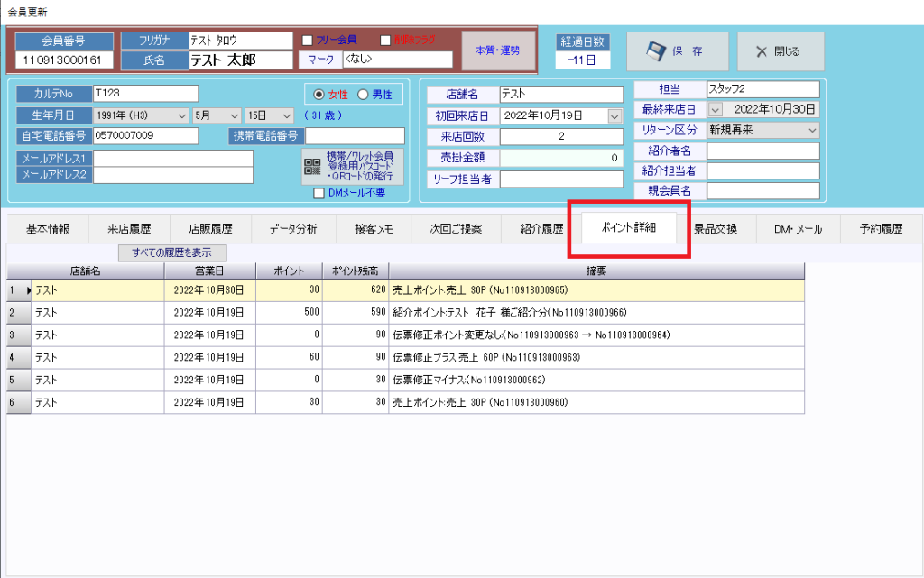The width and height of the screenshot is (924, 578).
Task: Focus the メールアドレス1 text field
Action: coord(173,158)
